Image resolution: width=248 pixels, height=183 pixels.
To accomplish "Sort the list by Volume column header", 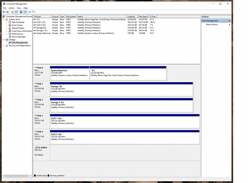I will click(x=42, y=17).
